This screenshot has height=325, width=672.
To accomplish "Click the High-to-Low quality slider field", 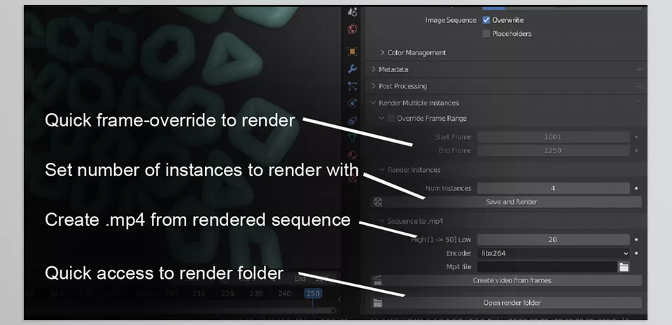I will point(552,239).
